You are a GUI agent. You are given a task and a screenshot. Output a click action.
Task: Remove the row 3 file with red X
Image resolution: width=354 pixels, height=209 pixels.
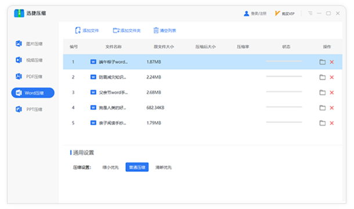pyautogui.click(x=331, y=92)
